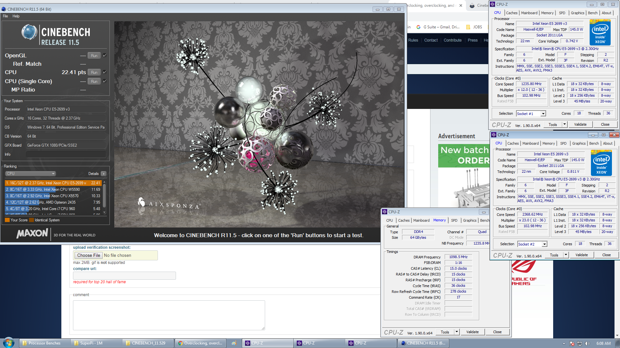Open the Ranking CPU dropdown

click(x=30, y=174)
